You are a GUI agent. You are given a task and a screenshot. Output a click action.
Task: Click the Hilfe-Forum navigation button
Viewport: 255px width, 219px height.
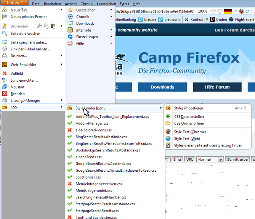pyautogui.click(x=217, y=87)
